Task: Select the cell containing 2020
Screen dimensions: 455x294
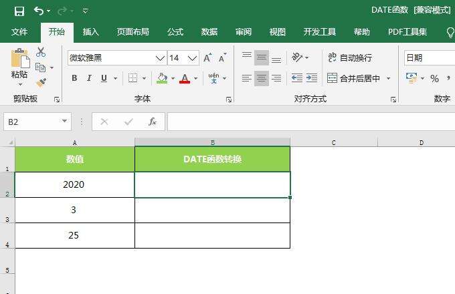Action: pyautogui.click(x=74, y=184)
